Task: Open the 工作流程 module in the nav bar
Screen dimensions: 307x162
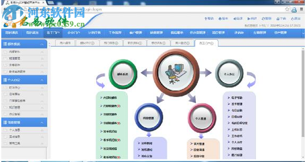Action: coord(115,33)
